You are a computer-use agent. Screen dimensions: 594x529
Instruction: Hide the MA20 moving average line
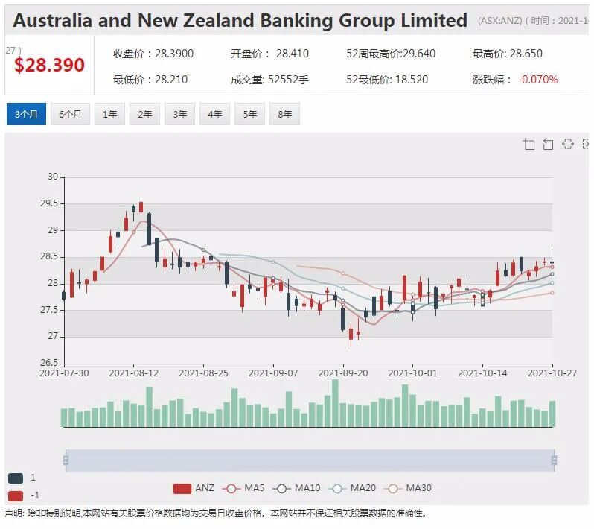click(352, 488)
